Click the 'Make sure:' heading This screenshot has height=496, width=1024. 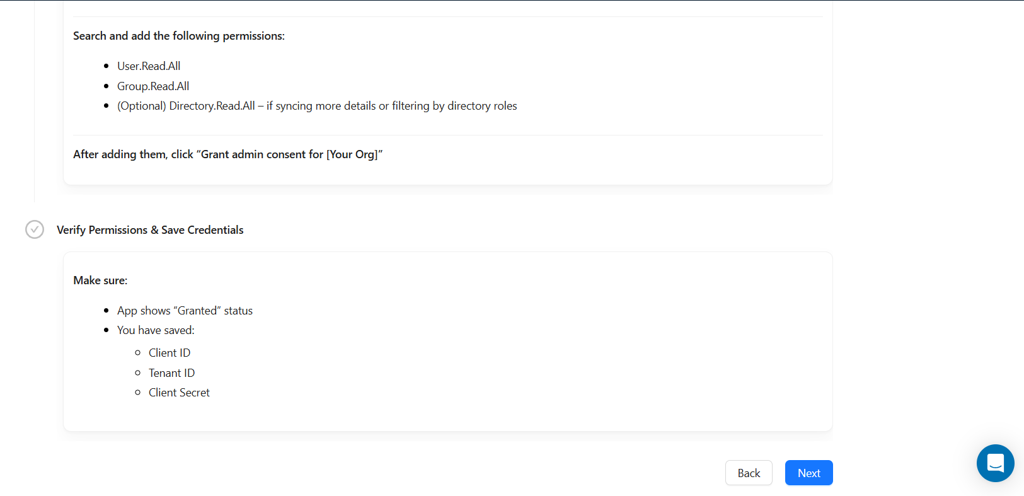pyautogui.click(x=100, y=280)
